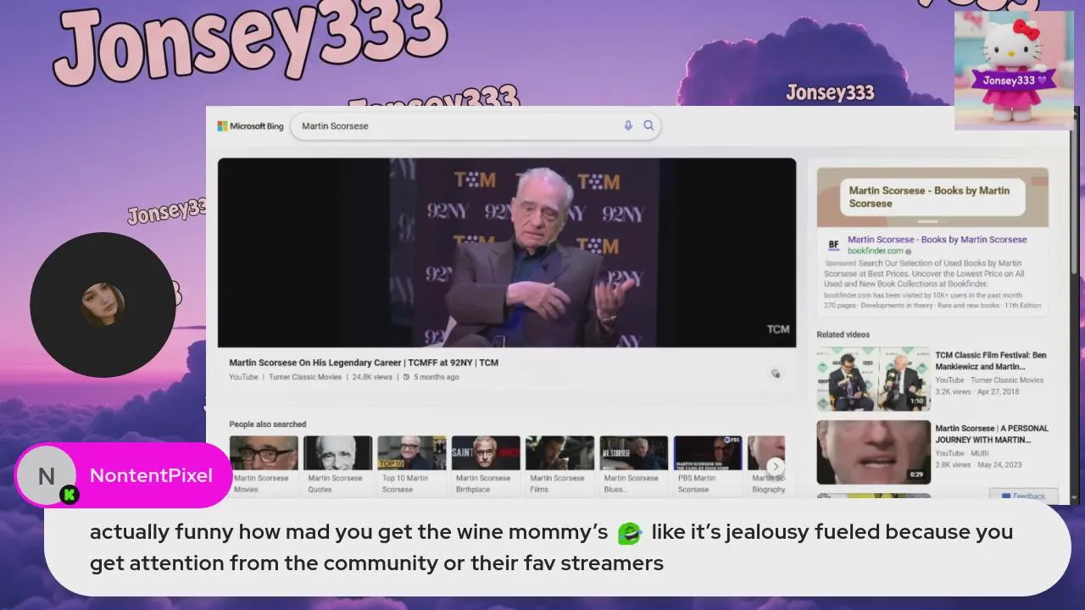Select the Martin Scorsese Movies thumbnail
The image size is (1085, 610).
[x=264, y=453]
